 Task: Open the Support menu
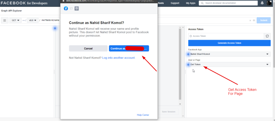pos(175,3)
